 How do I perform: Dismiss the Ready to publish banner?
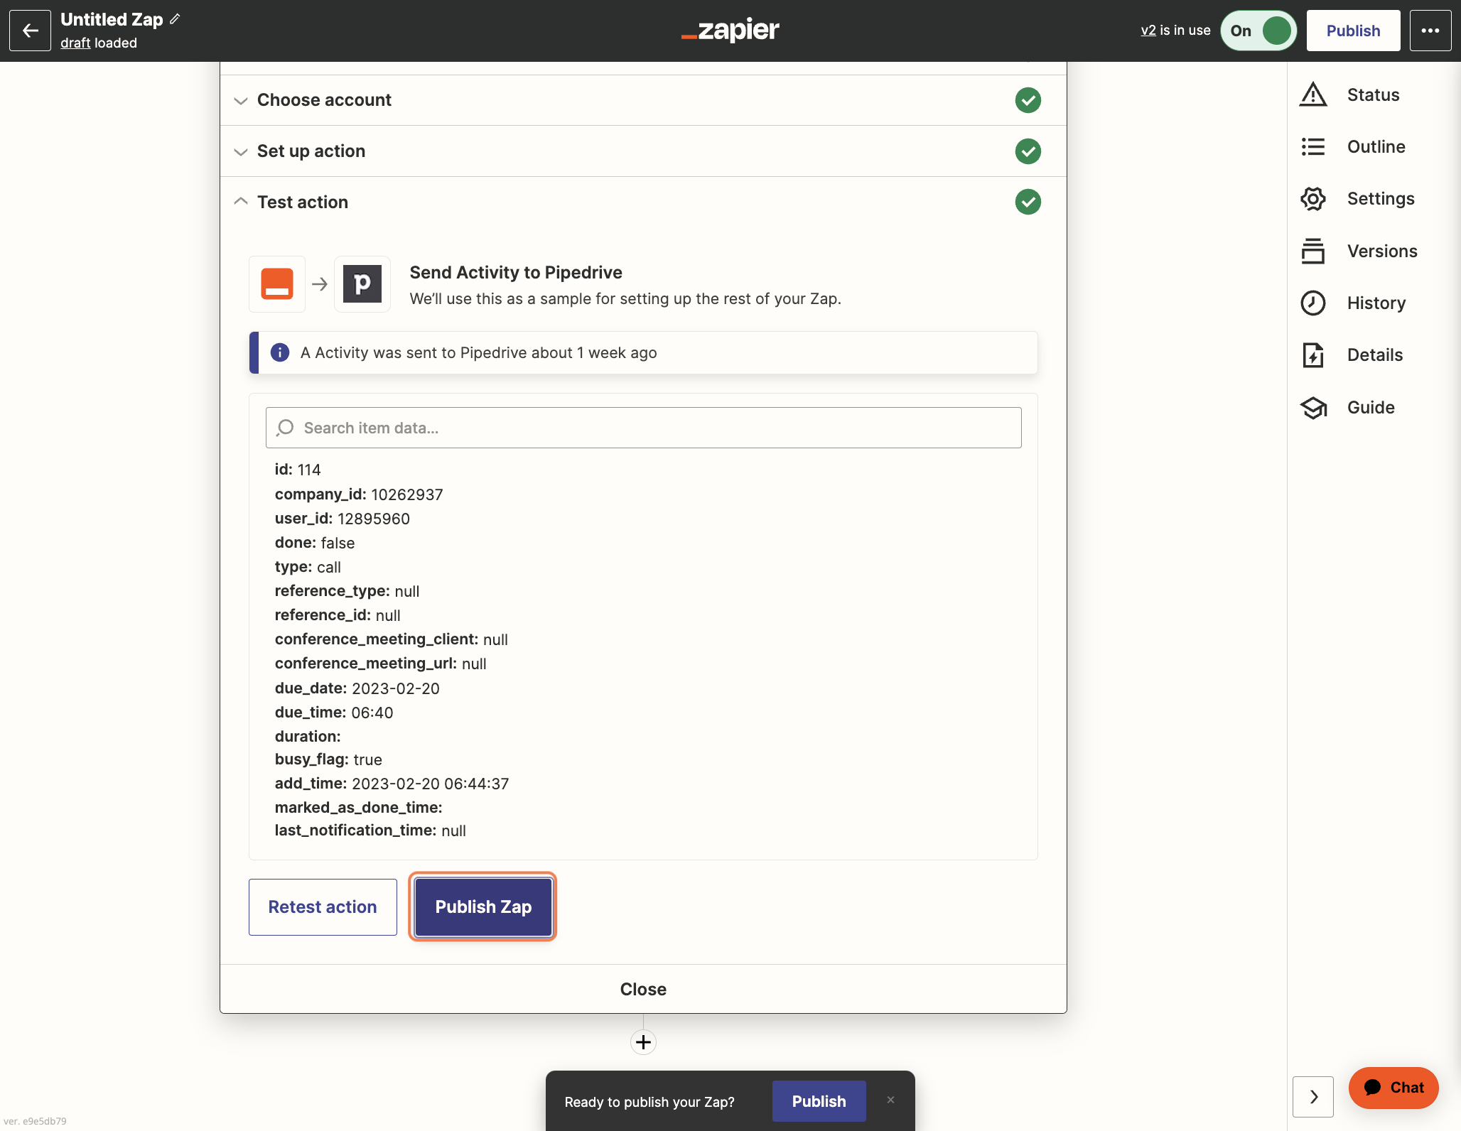click(890, 1100)
